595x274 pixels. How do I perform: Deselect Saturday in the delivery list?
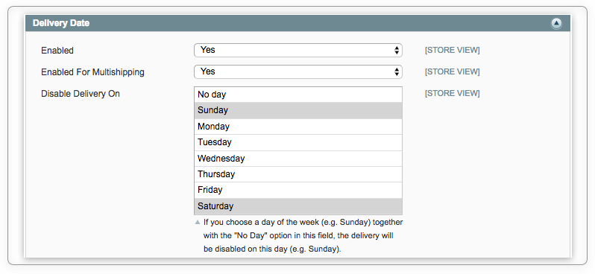(x=298, y=206)
